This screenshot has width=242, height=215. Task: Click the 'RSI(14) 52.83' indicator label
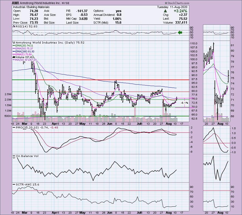[26, 27]
